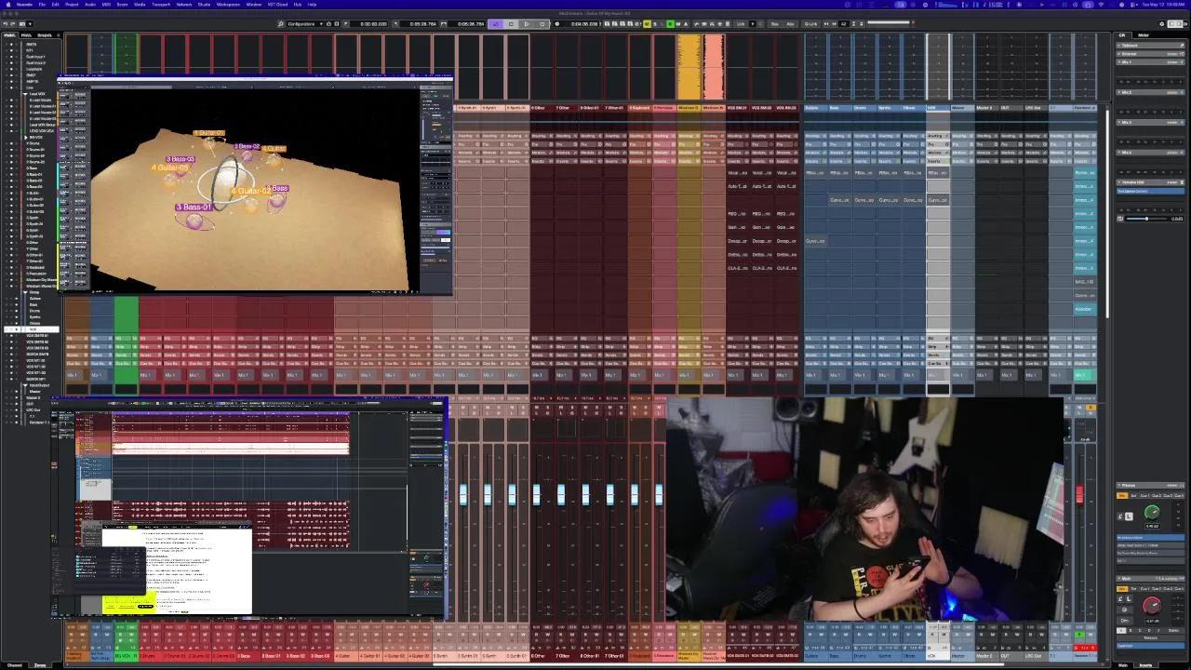Click the green BG VOX channel name at bottom
Viewport: 1191px width, 670px height.
[x=126, y=656]
